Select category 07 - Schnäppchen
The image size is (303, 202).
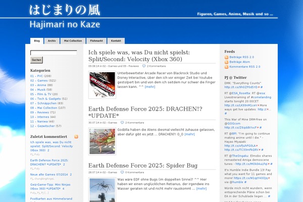(x=43, y=103)
